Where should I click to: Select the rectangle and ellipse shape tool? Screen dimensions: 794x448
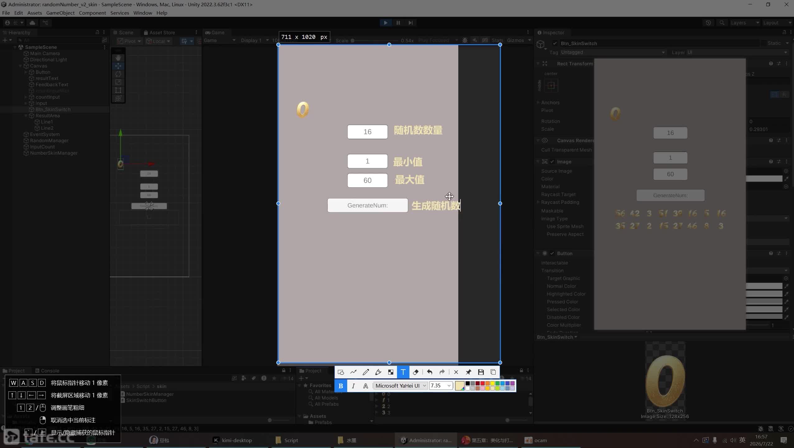click(x=341, y=372)
